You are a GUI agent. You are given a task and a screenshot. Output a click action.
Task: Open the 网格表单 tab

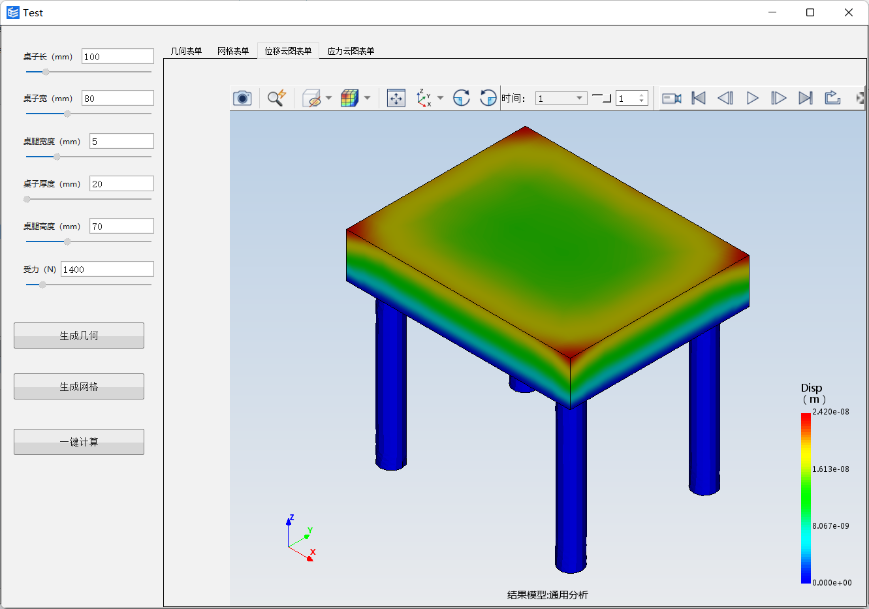[x=233, y=51]
